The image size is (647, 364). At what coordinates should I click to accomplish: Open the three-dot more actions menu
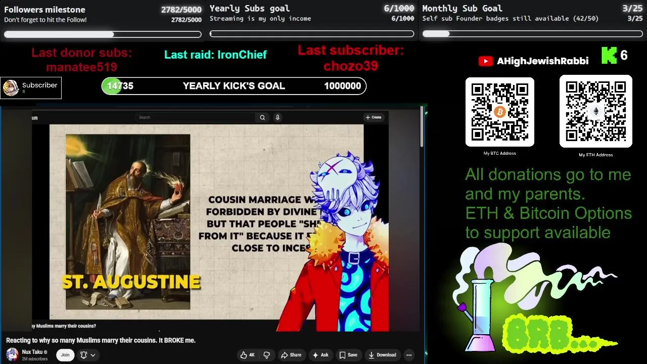click(409, 355)
